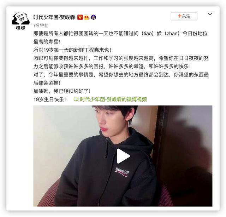The height and width of the screenshot is (217, 226).
Task: Click the 嘿嘿 caption under the avatar
Action: [x=20, y=28]
